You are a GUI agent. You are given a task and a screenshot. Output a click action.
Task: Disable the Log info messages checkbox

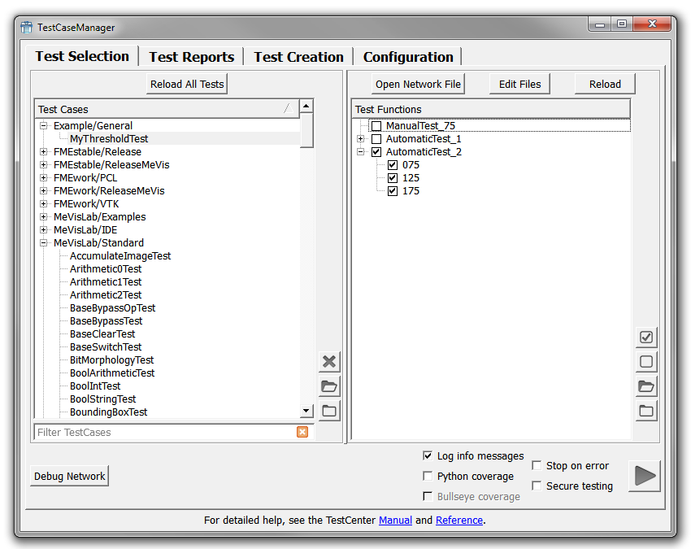point(428,456)
